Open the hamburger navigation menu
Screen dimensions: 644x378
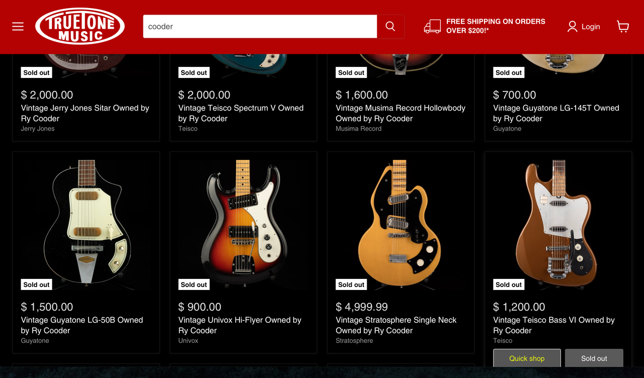(18, 26)
